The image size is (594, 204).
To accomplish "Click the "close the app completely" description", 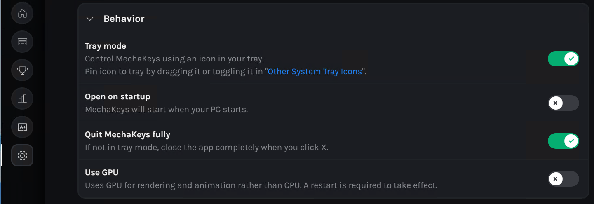I will 206,148.
